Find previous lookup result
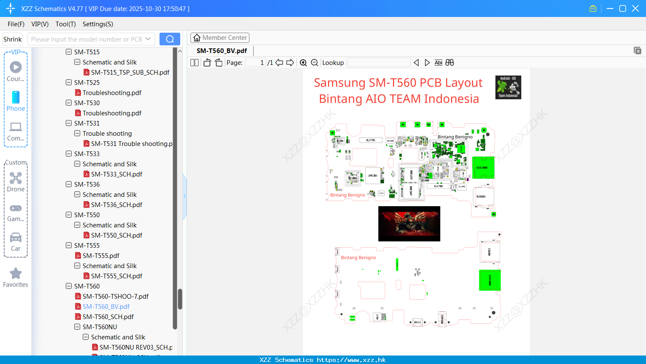 [416, 62]
